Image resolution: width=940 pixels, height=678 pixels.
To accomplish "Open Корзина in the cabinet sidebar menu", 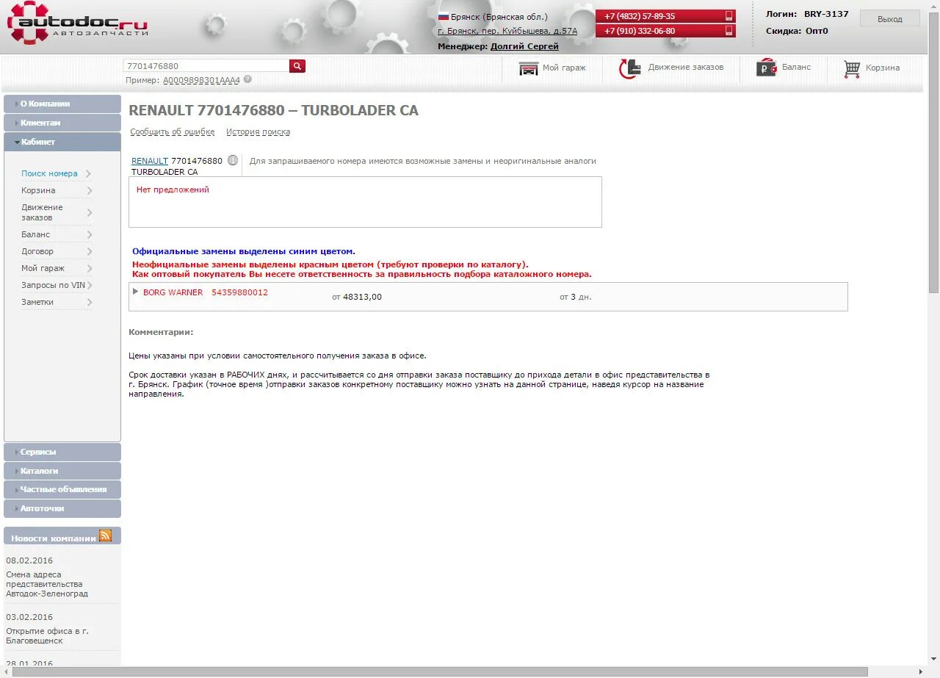I will (x=38, y=190).
